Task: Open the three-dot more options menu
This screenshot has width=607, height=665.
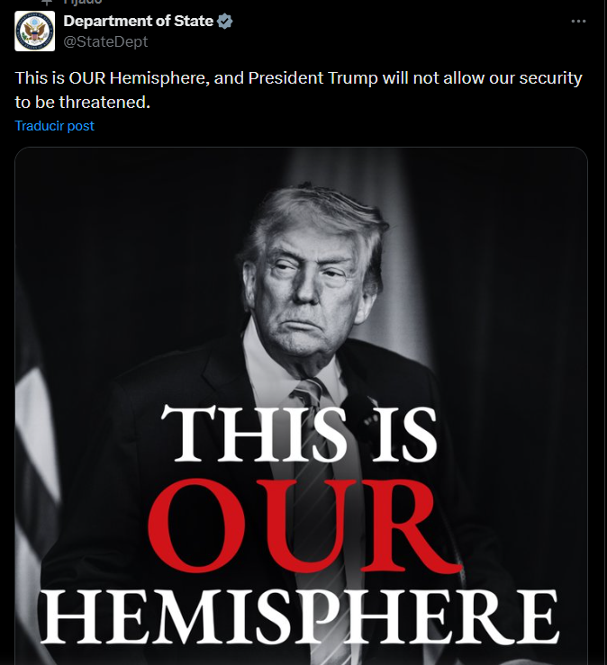Action: (578, 22)
